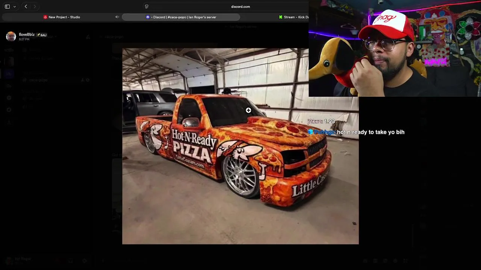Viewport: 481px width, 270px height.
Task: Click the BAU server tag badge
Action: tap(42, 35)
